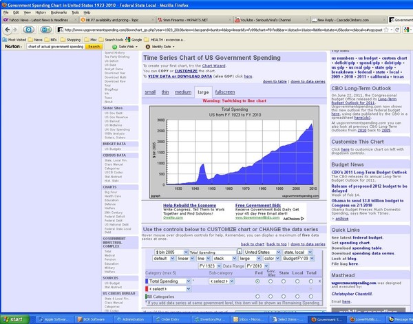Select Fed radio for Total Spending row
The height and width of the screenshot is (324, 413).
coord(257,281)
